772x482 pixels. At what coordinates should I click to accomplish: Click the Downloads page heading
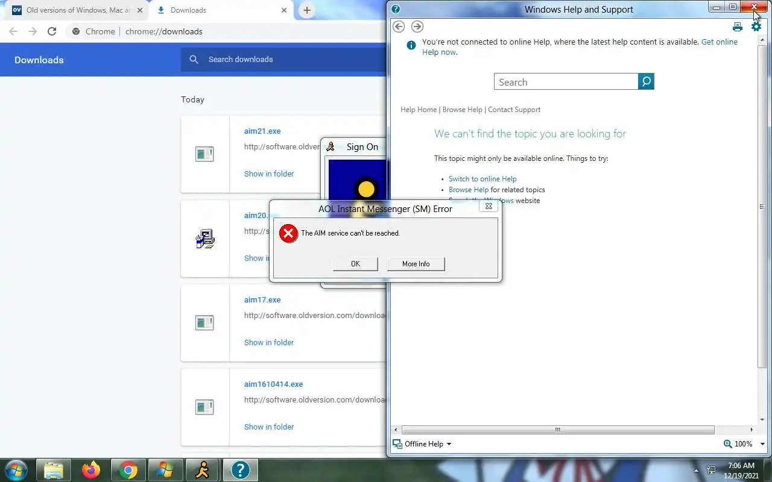39,60
